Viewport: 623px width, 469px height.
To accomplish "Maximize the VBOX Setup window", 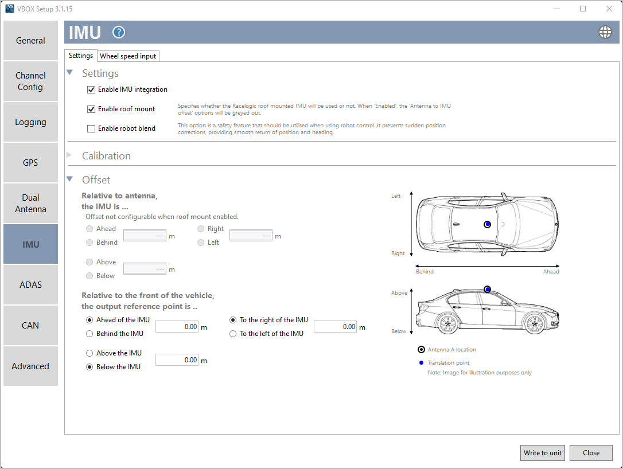I will point(583,9).
